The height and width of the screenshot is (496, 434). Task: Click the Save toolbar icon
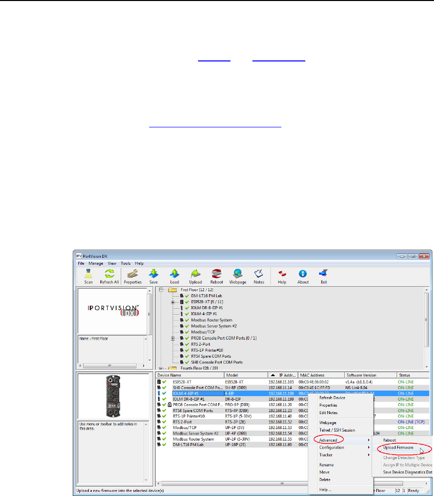click(154, 276)
